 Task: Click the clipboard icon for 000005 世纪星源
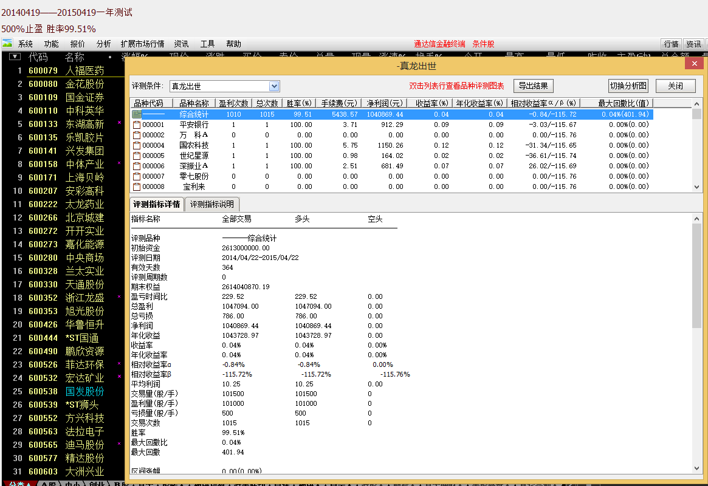pyautogui.click(x=136, y=156)
